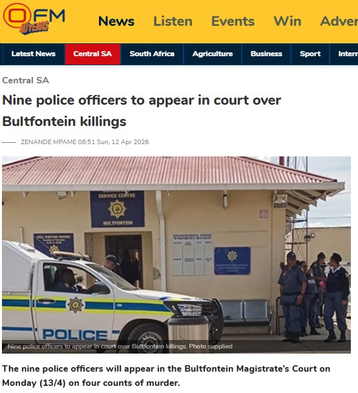
Task: Select the Latest News tab
Action: click(x=34, y=54)
